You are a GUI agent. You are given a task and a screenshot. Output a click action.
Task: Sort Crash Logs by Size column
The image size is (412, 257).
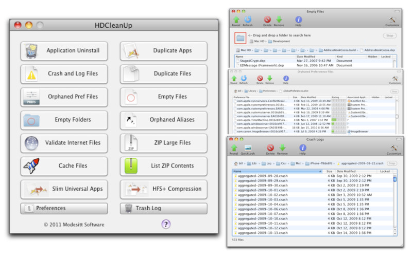pyautogui.click(x=329, y=171)
